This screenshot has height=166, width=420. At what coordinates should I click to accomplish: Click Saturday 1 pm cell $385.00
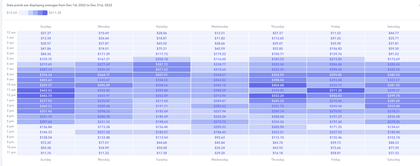coord(392,101)
